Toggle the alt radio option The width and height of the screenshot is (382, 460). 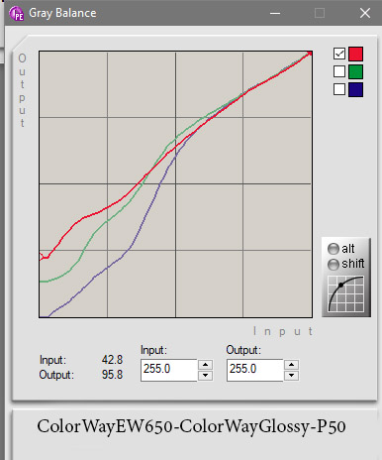334,249
